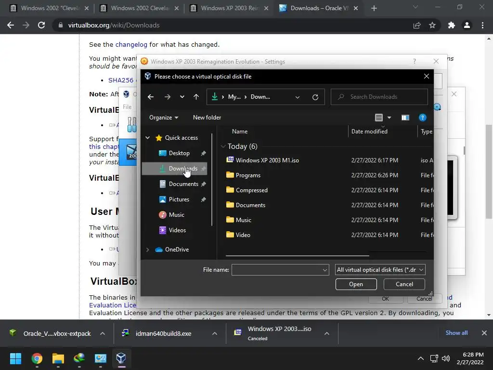The height and width of the screenshot is (370, 493).
Task: Share this page icon
Action: [x=417, y=25]
